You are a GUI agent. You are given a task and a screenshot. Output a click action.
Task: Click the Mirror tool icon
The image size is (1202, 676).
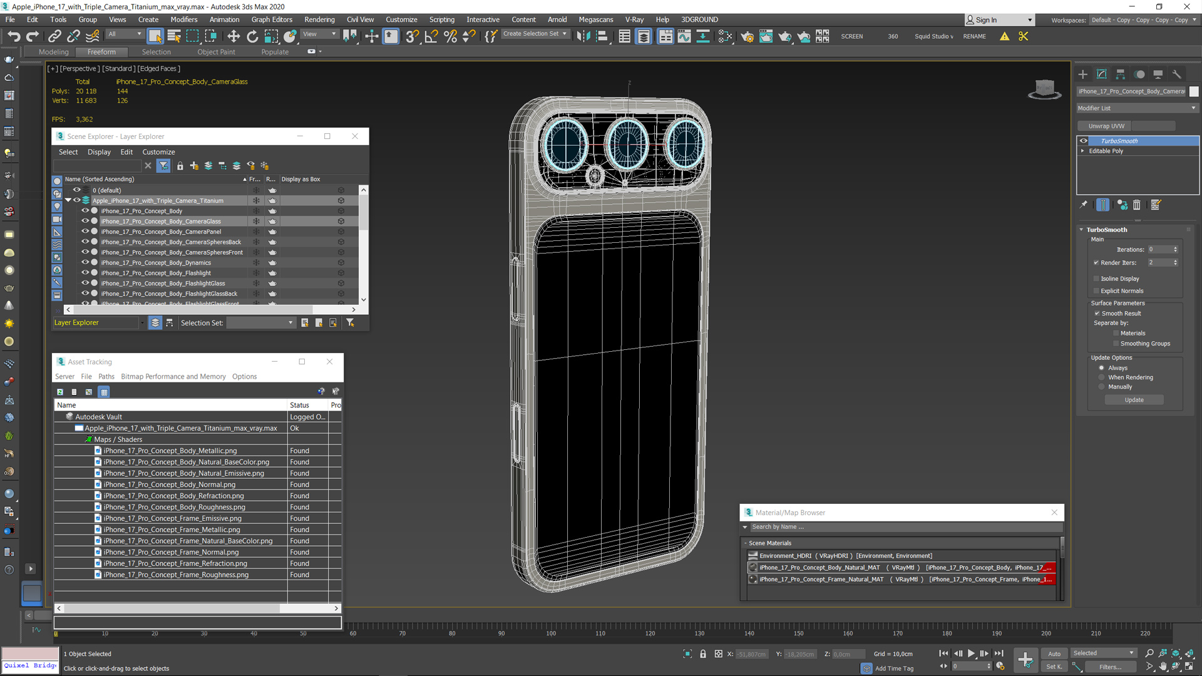[583, 36]
